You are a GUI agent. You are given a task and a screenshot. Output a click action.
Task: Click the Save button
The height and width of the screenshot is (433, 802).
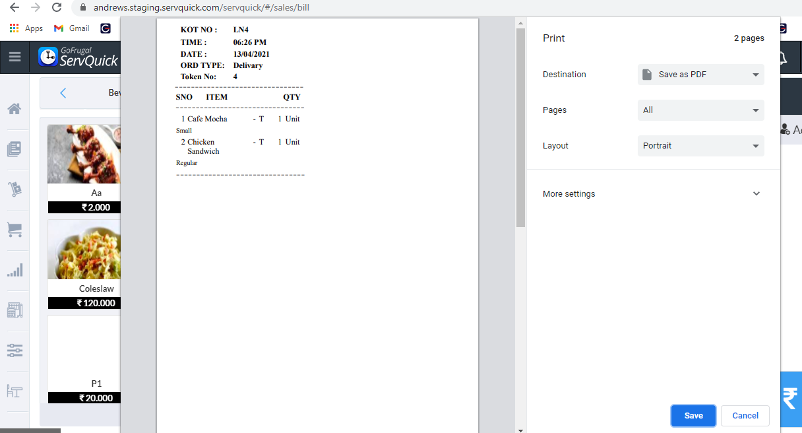click(x=693, y=416)
